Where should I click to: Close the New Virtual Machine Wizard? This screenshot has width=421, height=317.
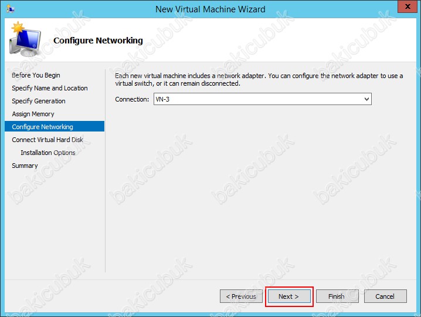[x=408, y=6]
